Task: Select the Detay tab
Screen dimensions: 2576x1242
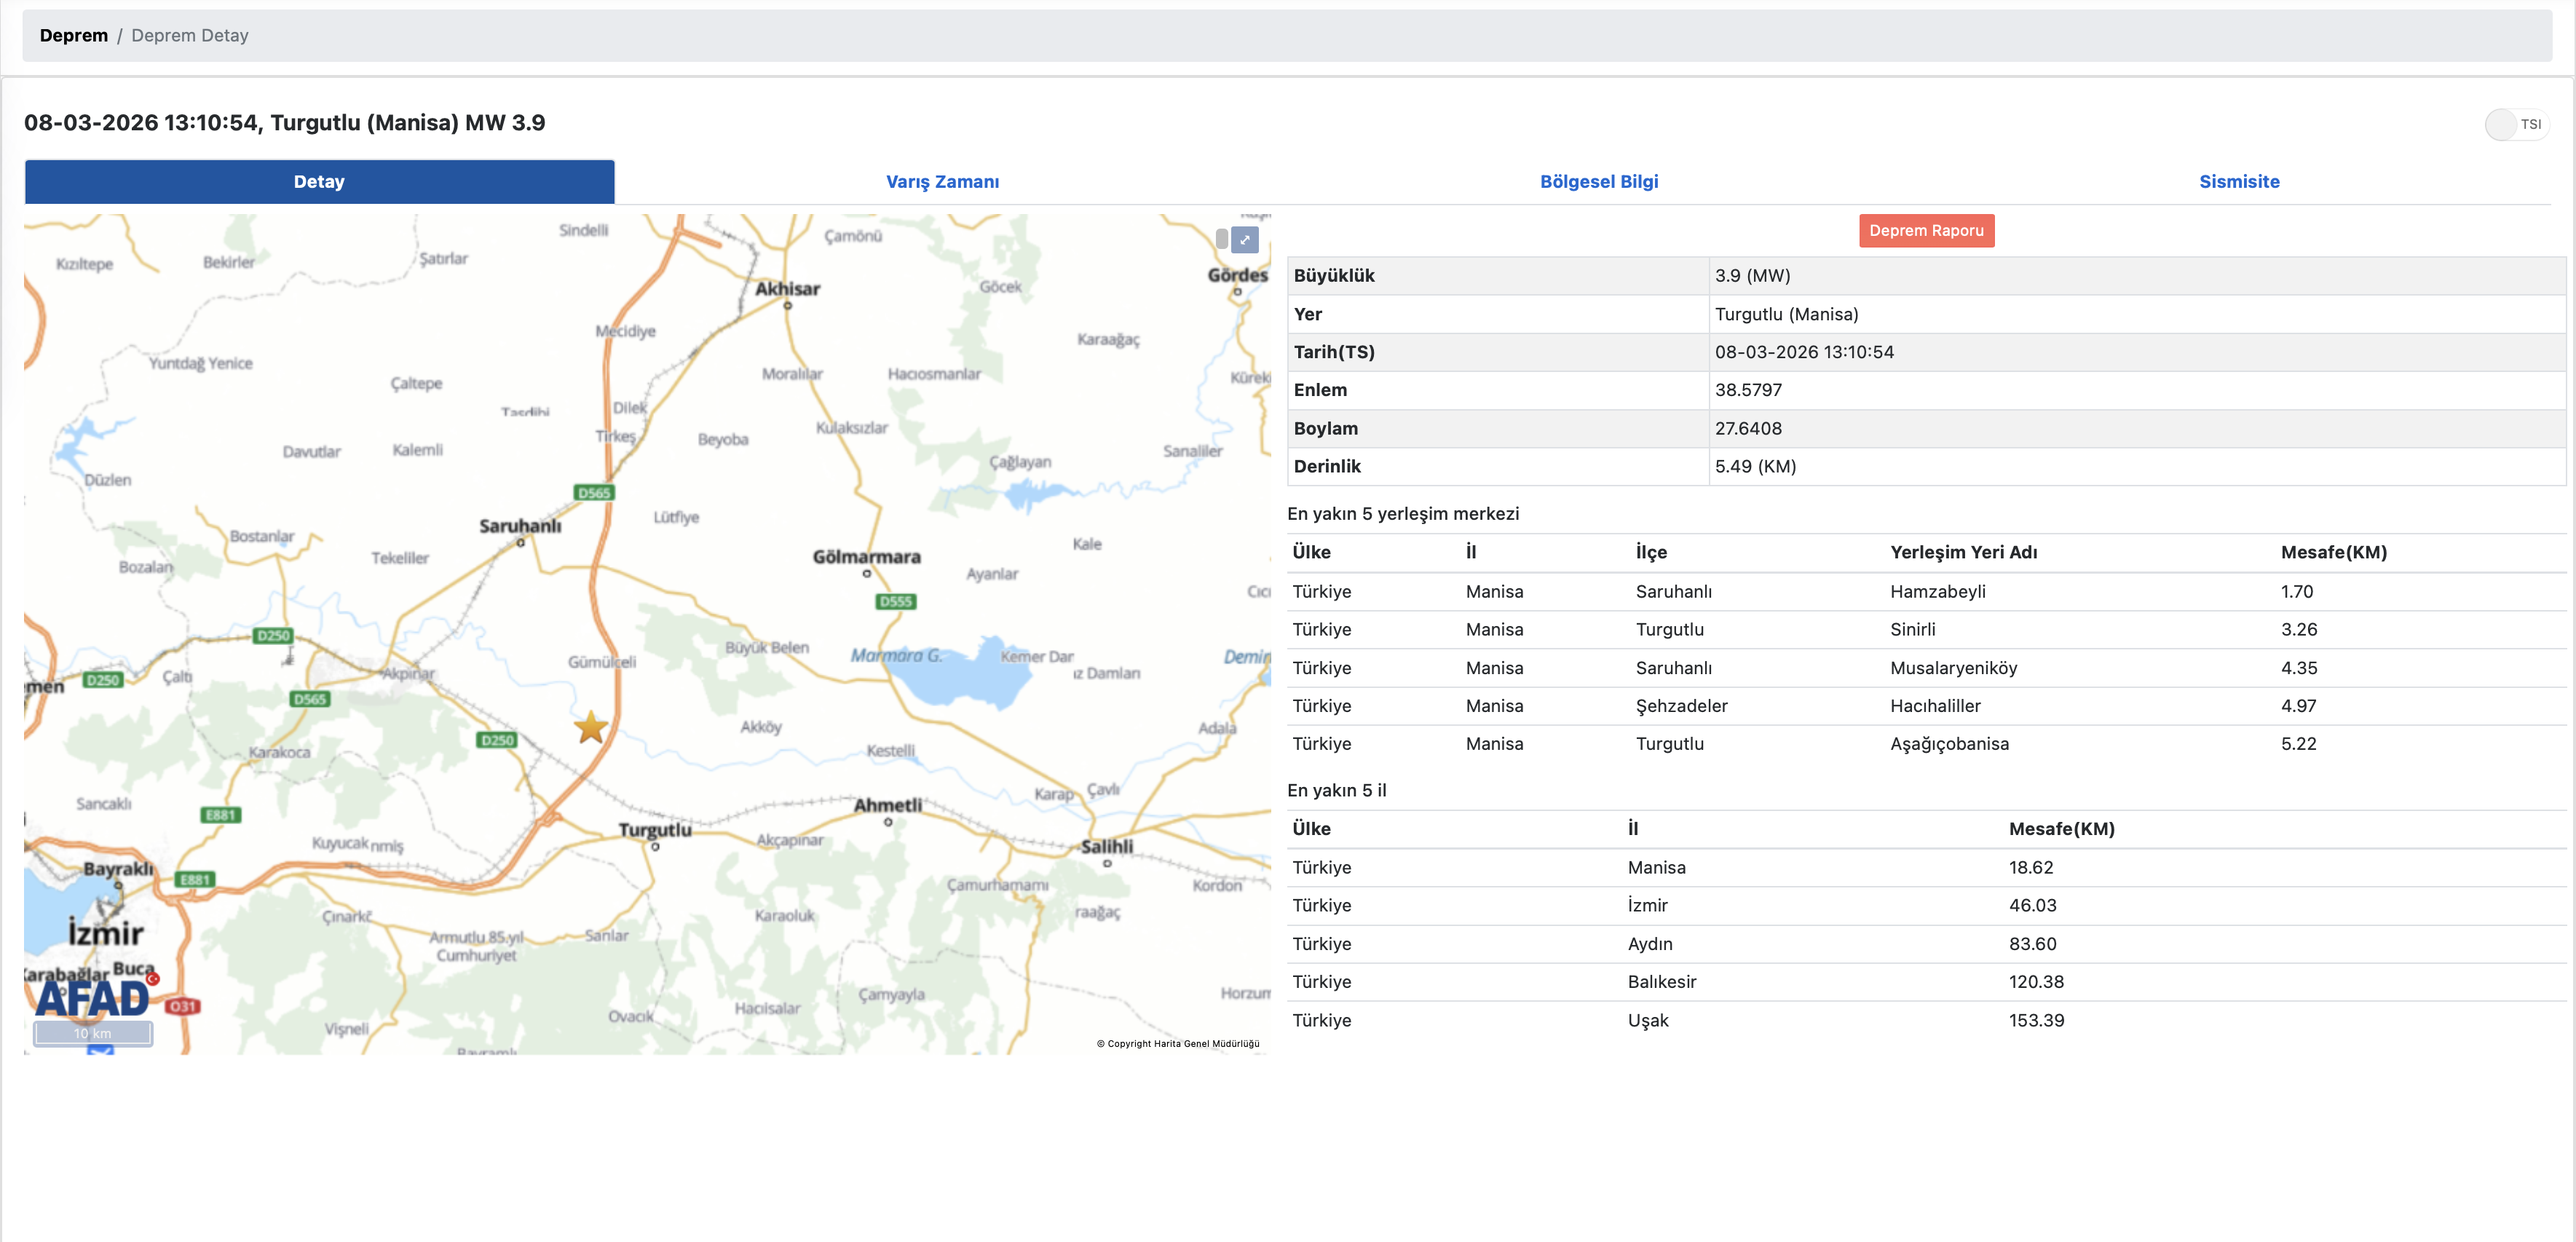Action: 319,182
